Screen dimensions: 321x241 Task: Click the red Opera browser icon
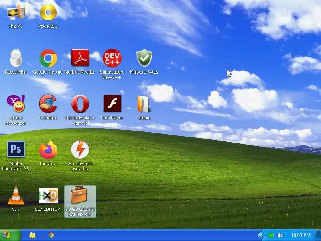coord(80,104)
